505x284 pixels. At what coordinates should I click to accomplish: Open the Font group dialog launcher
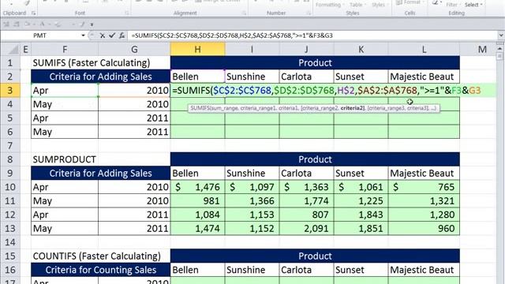tap(126, 13)
